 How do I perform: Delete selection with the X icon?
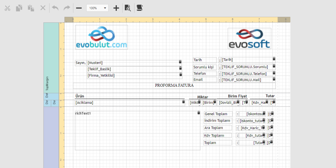pyautogui.click(x=43, y=8)
